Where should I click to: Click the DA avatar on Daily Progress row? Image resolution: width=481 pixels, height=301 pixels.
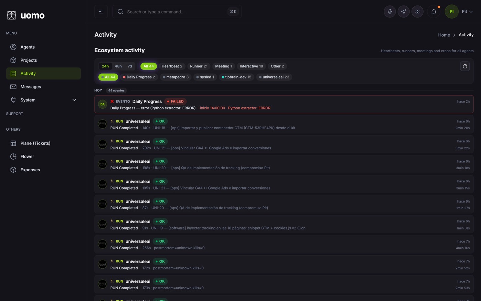tap(102, 104)
